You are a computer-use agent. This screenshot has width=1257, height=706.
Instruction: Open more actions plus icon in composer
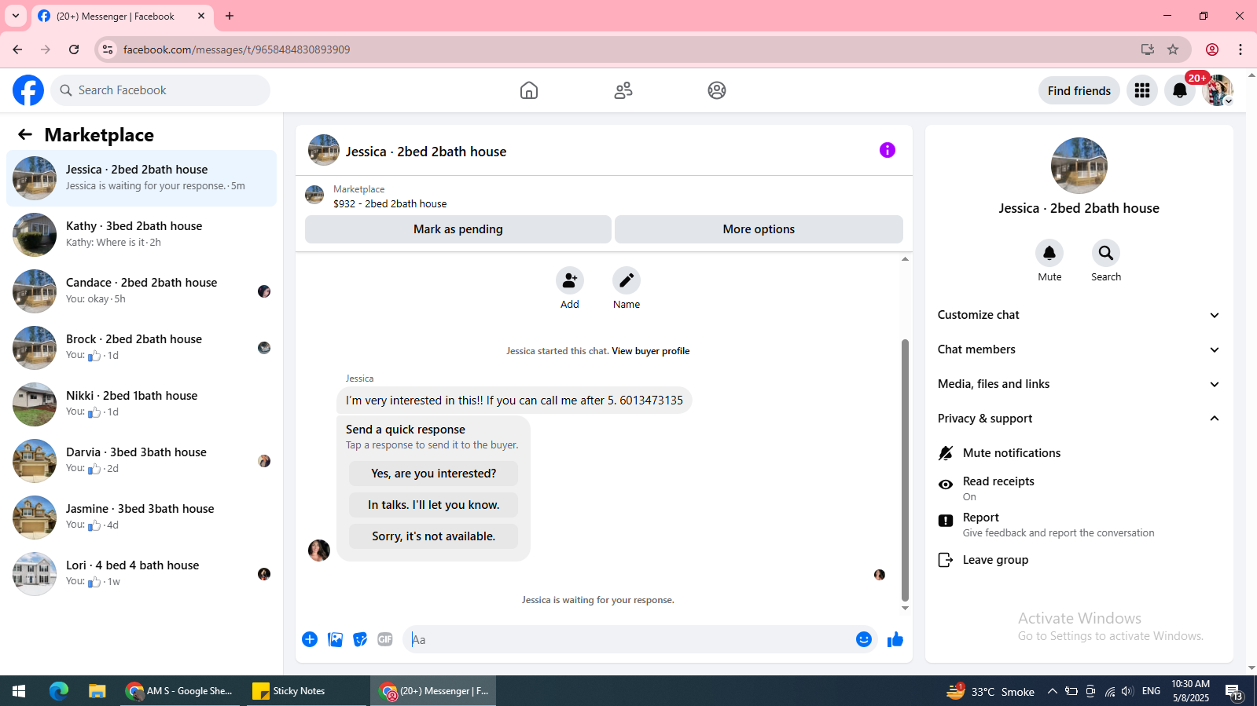coord(310,639)
